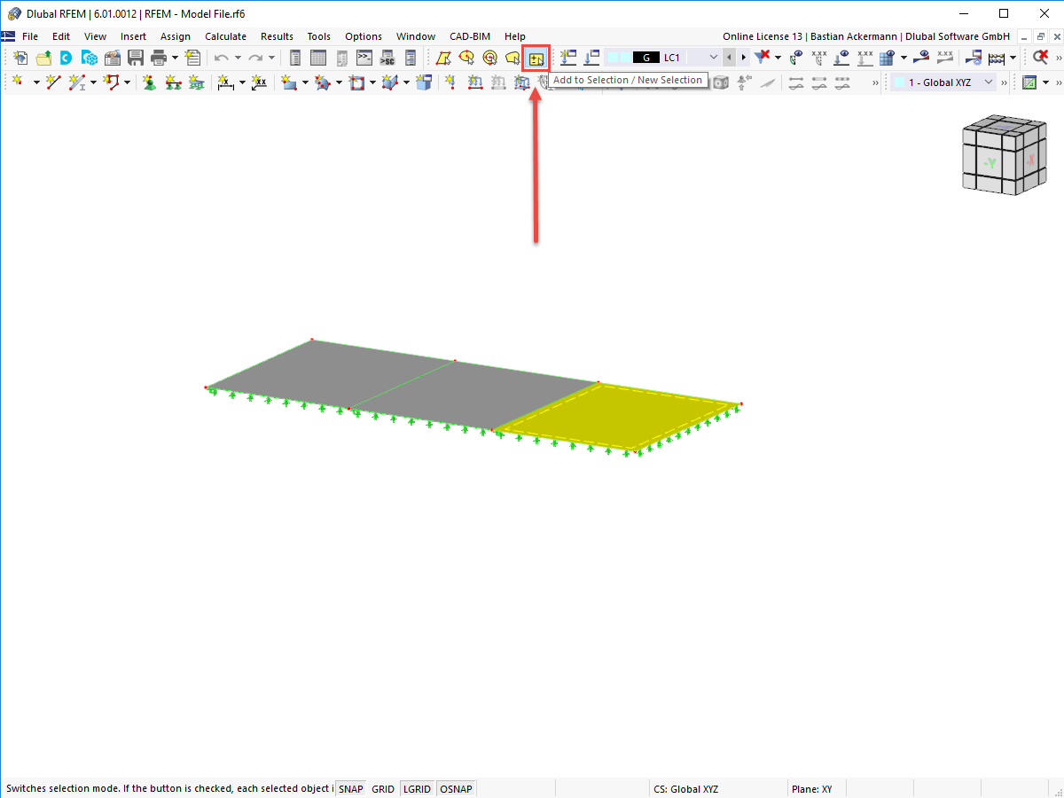Click 'Plane: XY' in status bar
The width and height of the screenshot is (1064, 798).
tap(811, 789)
